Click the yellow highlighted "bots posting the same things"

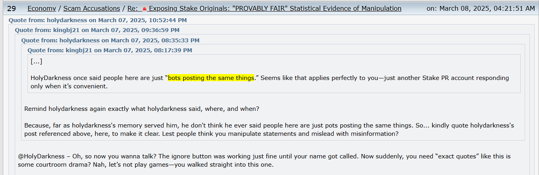[x=211, y=78]
